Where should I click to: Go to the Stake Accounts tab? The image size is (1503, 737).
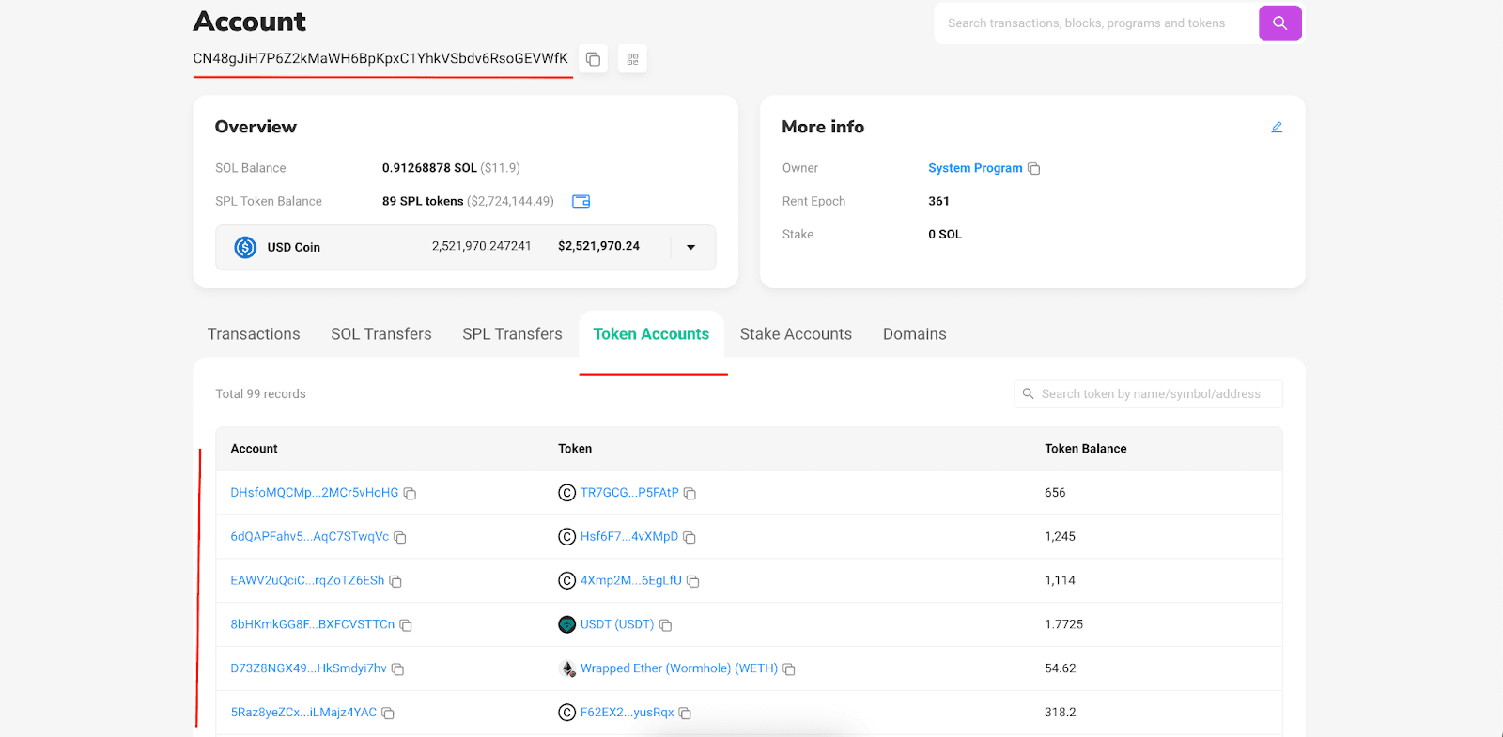(x=796, y=334)
